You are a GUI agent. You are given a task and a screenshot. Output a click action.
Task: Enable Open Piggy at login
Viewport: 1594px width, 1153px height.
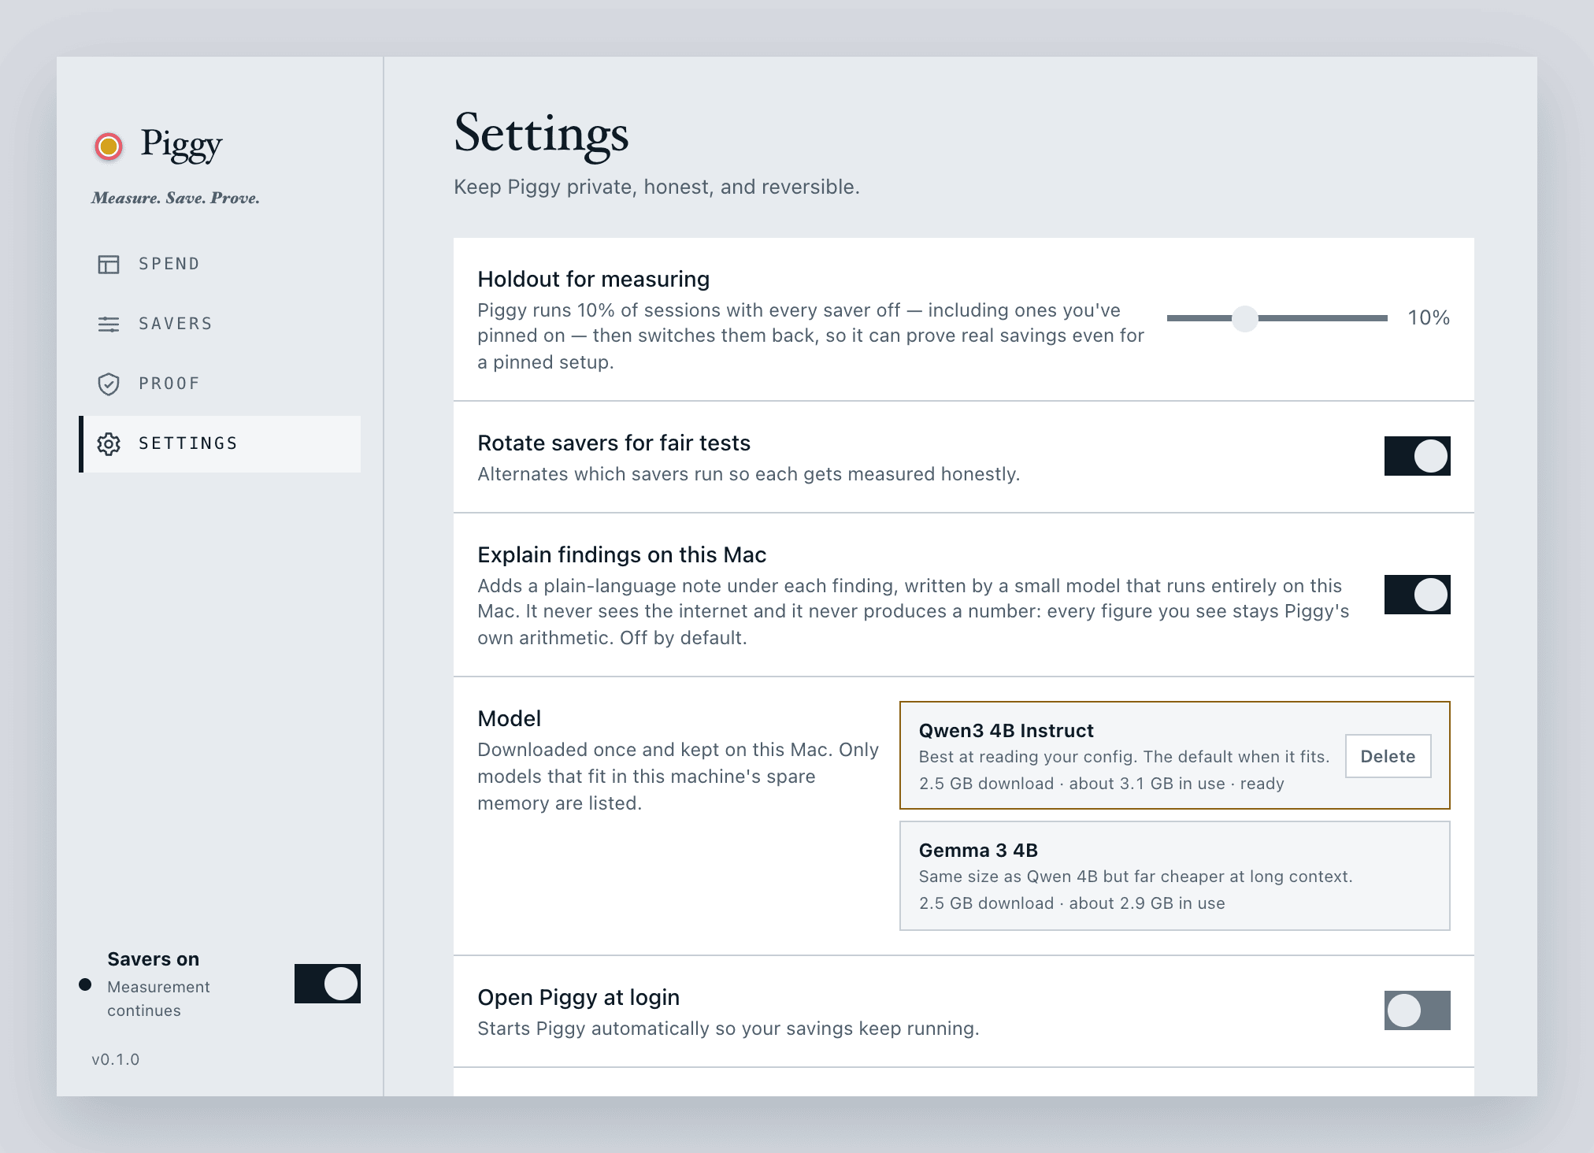coord(1417,1010)
